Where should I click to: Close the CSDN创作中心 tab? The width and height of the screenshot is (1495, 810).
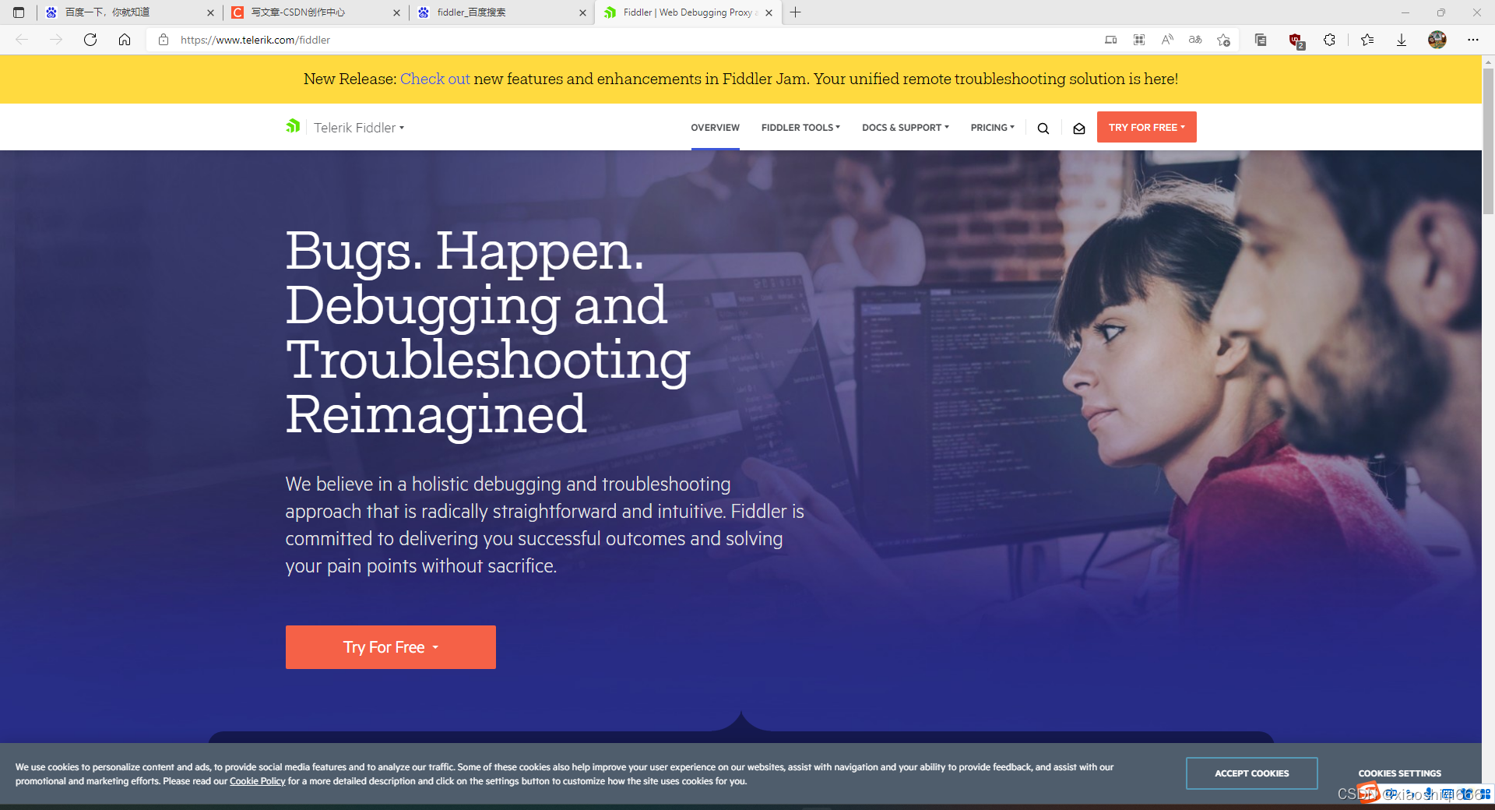click(396, 12)
